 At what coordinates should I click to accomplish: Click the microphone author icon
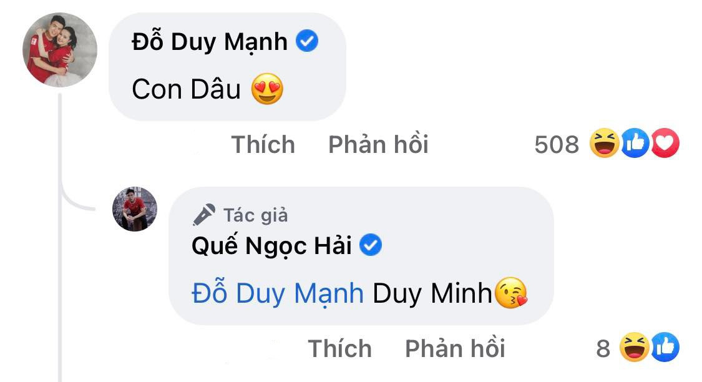[x=203, y=215]
